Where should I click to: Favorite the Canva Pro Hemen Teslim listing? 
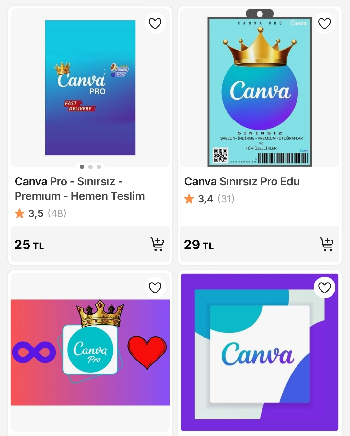click(x=155, y=23)
